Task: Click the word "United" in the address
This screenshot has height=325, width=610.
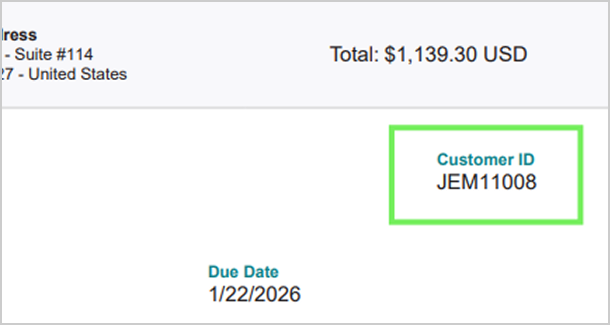Action: tap(51, 74)
